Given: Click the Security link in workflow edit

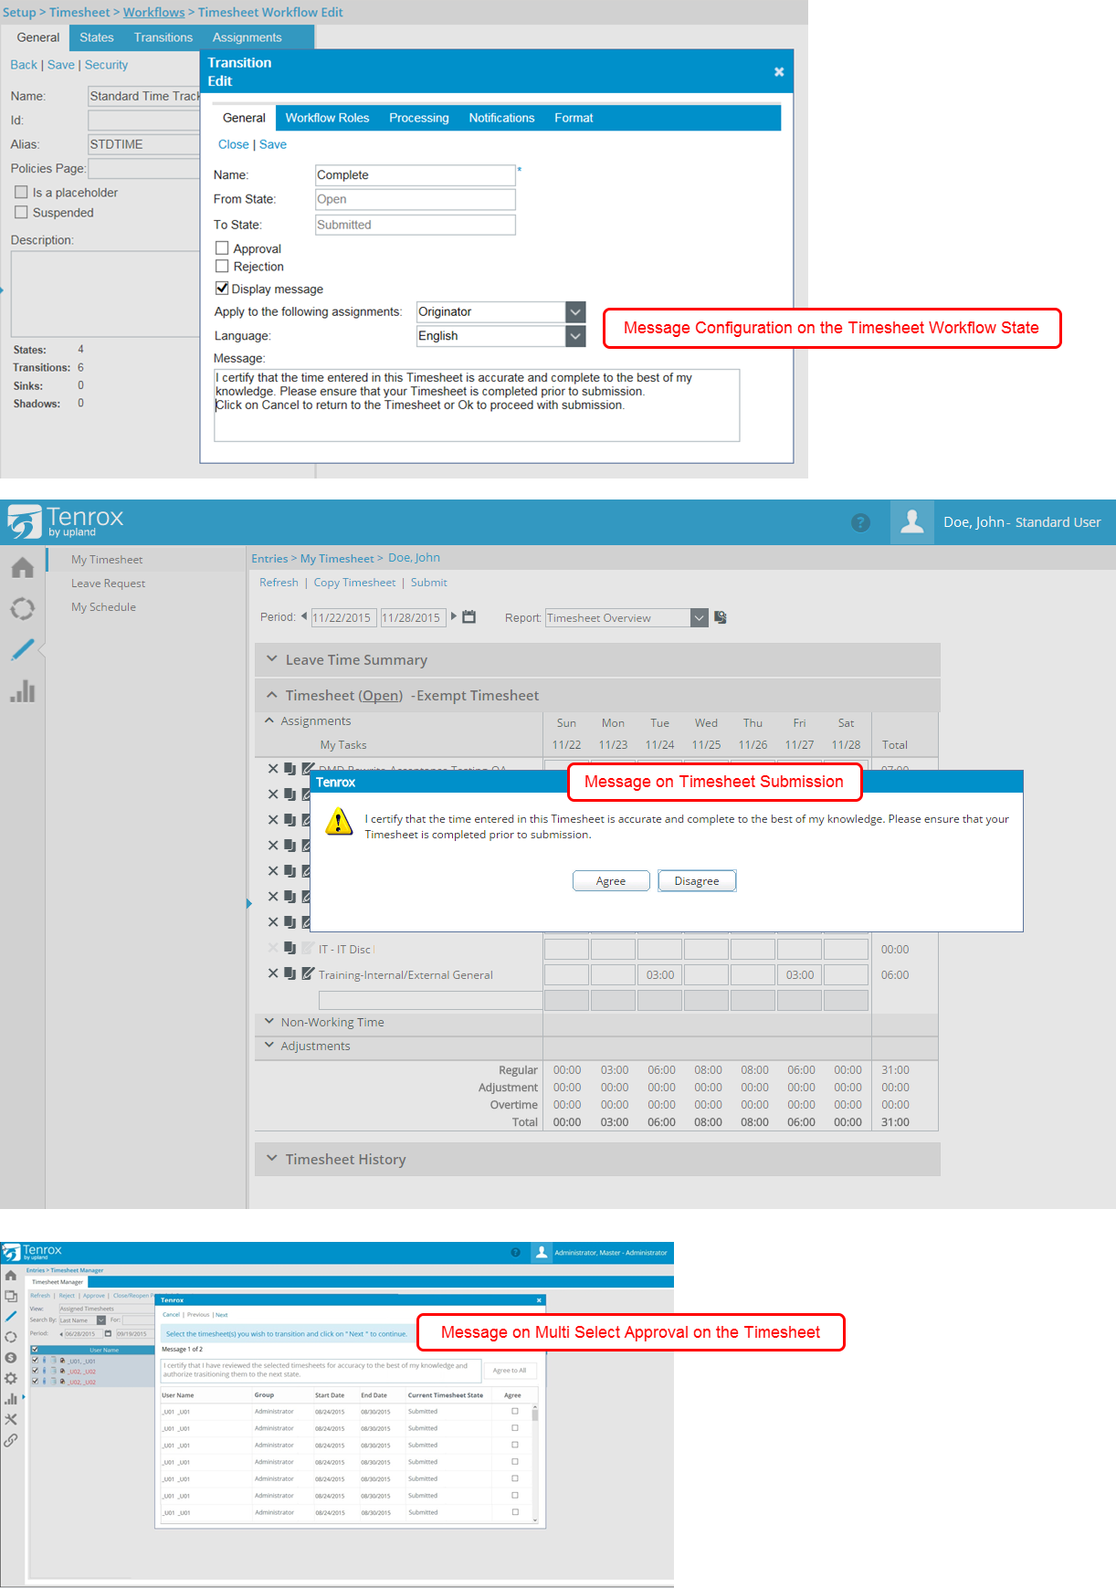Looking at the screenshot, I should pyautogui.click(x=106, y=65).
